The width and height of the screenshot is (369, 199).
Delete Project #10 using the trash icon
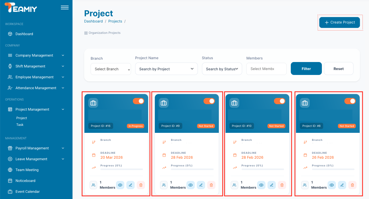[x=282, y=185]
